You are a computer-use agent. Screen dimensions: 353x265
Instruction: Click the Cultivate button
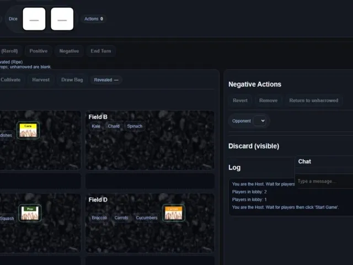tap(10, 79)
